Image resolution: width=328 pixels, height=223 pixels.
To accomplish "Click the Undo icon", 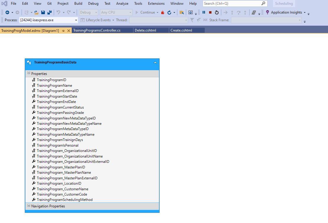I will [x=59, y=12].
